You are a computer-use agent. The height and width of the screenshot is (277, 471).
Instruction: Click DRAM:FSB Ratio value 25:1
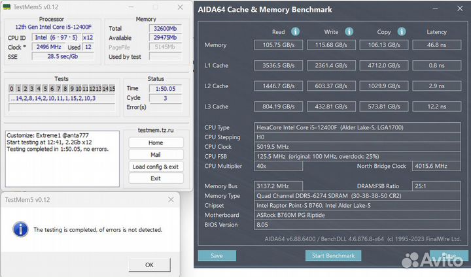437,186
